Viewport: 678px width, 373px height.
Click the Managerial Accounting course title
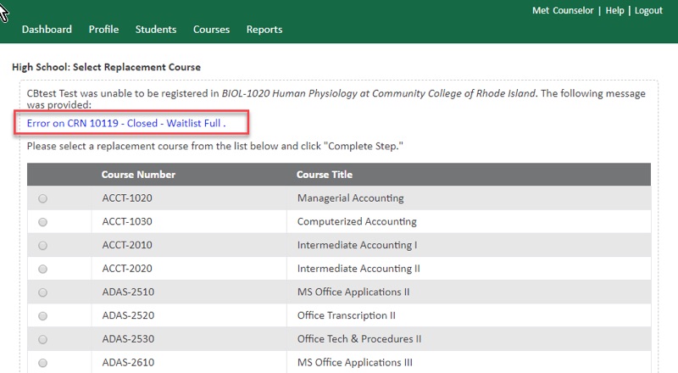[350, 198]
